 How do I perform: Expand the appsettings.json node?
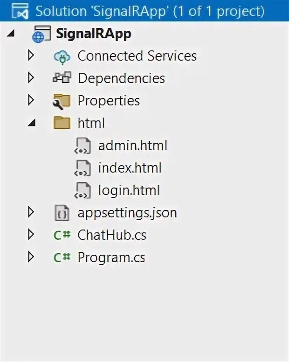pos(31,213)
